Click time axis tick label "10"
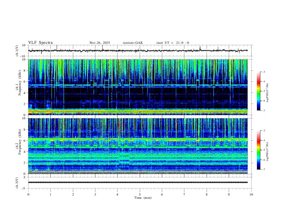Viewport: 283px width, 218px height. (251, 194)
